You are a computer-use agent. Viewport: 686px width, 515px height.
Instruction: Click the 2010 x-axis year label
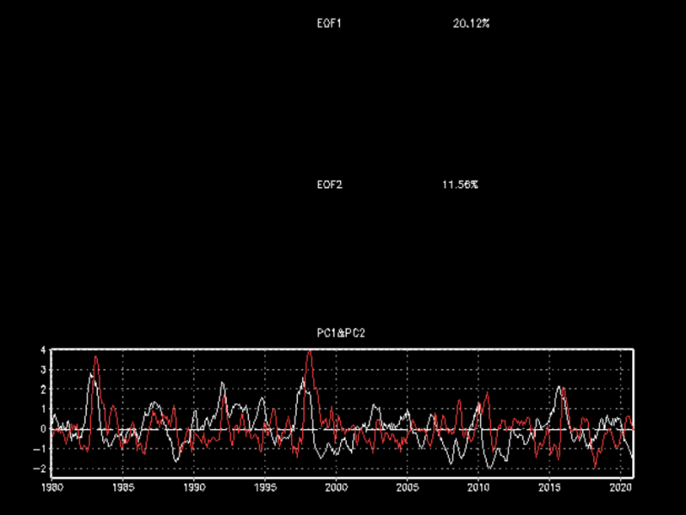[x=478, y=487]
